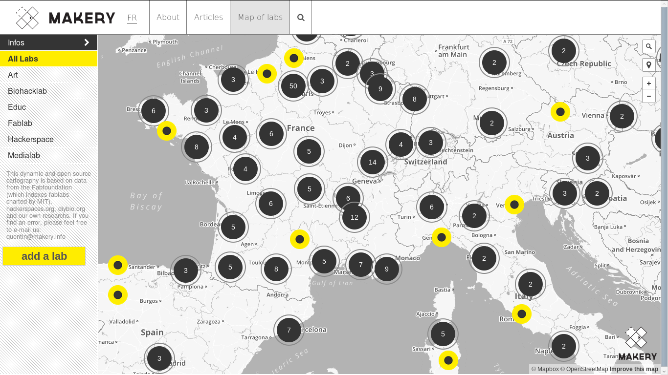Click the Makery logo in header
Viewport: 668px width, 375px height.
(66, 18)
